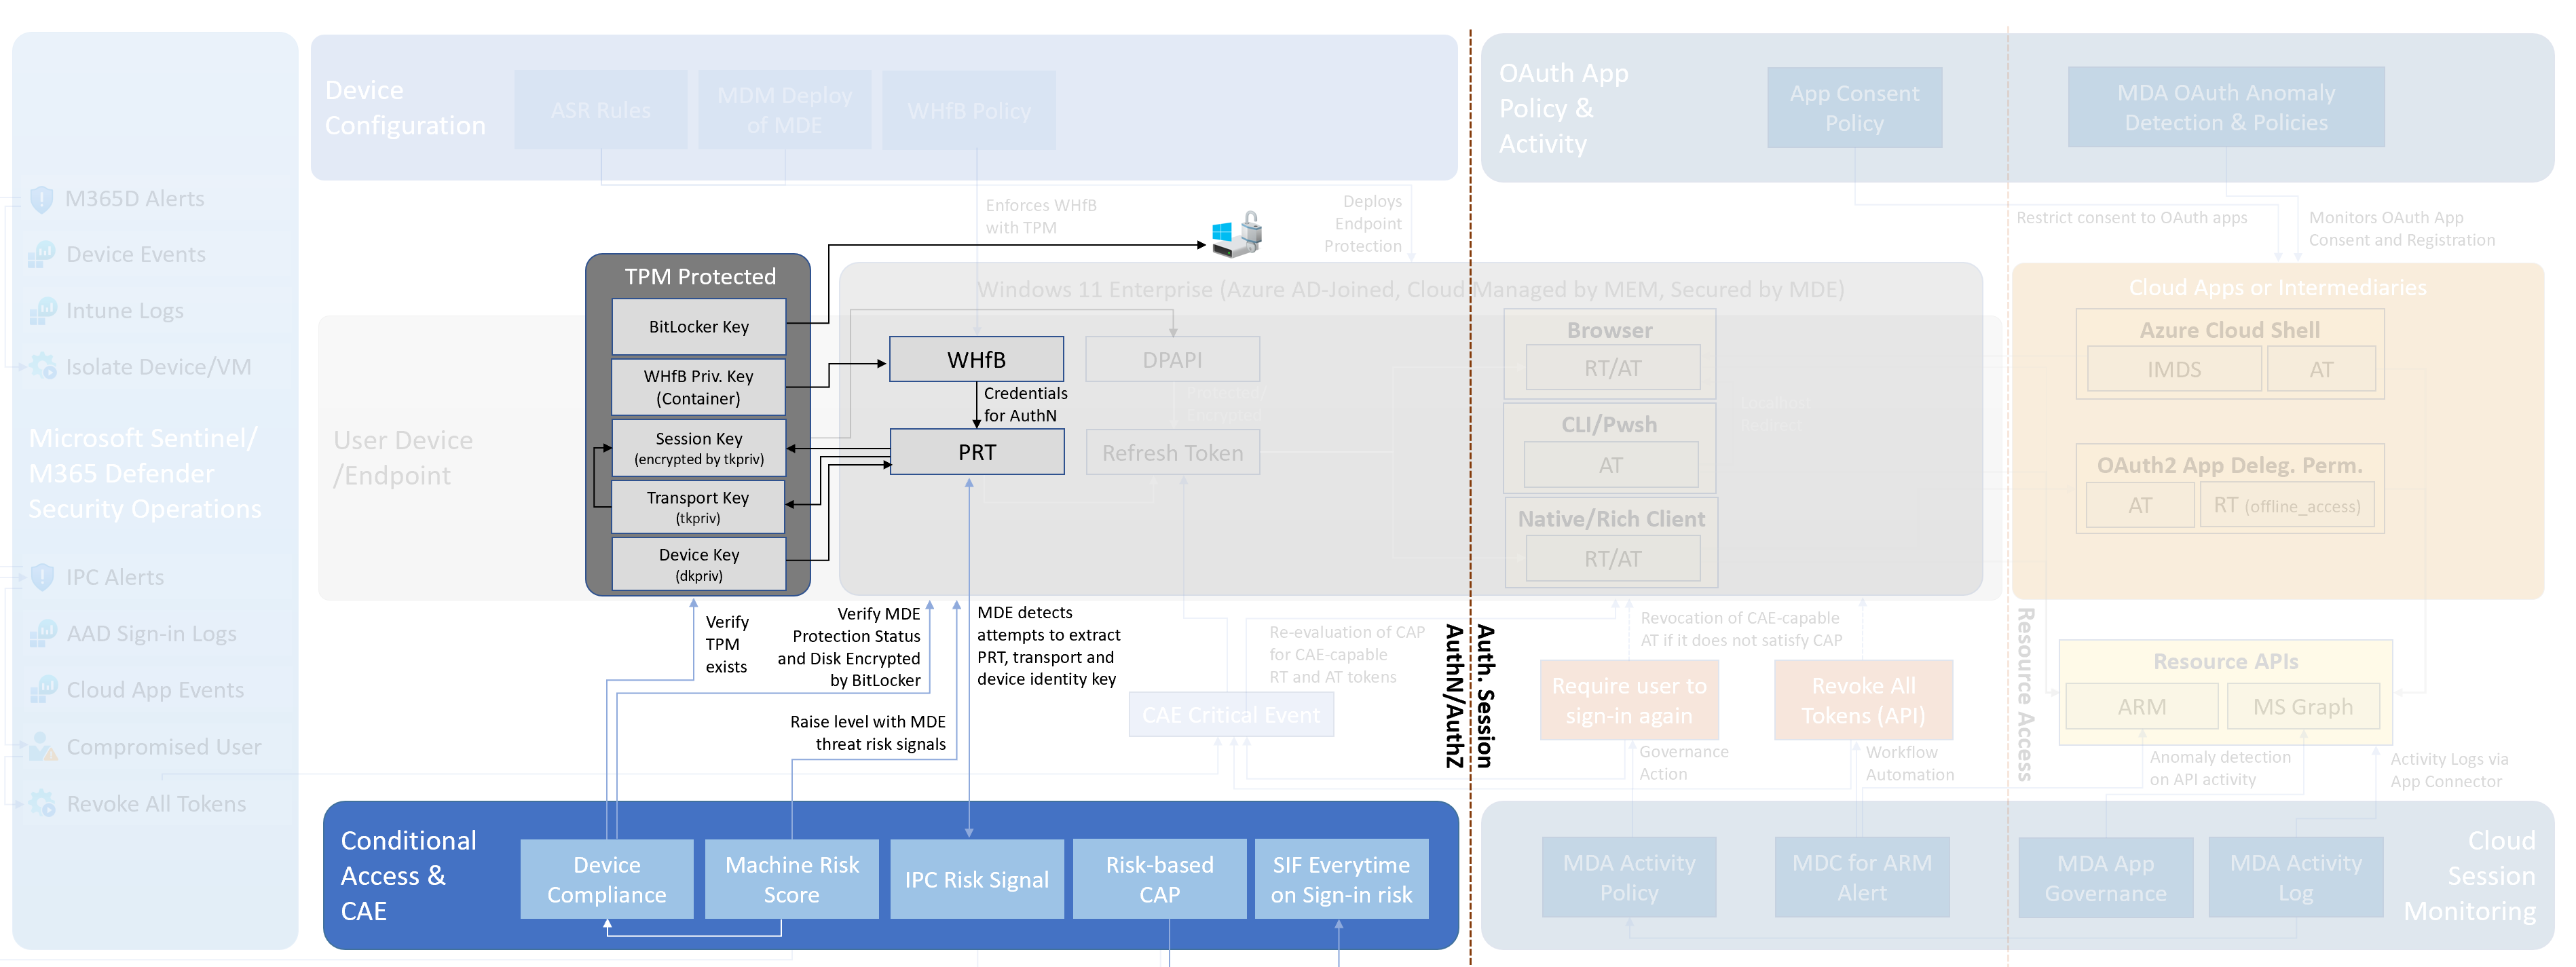The height and width of the screenshot is (967, 2576).
Task: Click the M365D Alerts shield icon
Action: (x=41, y=199)
